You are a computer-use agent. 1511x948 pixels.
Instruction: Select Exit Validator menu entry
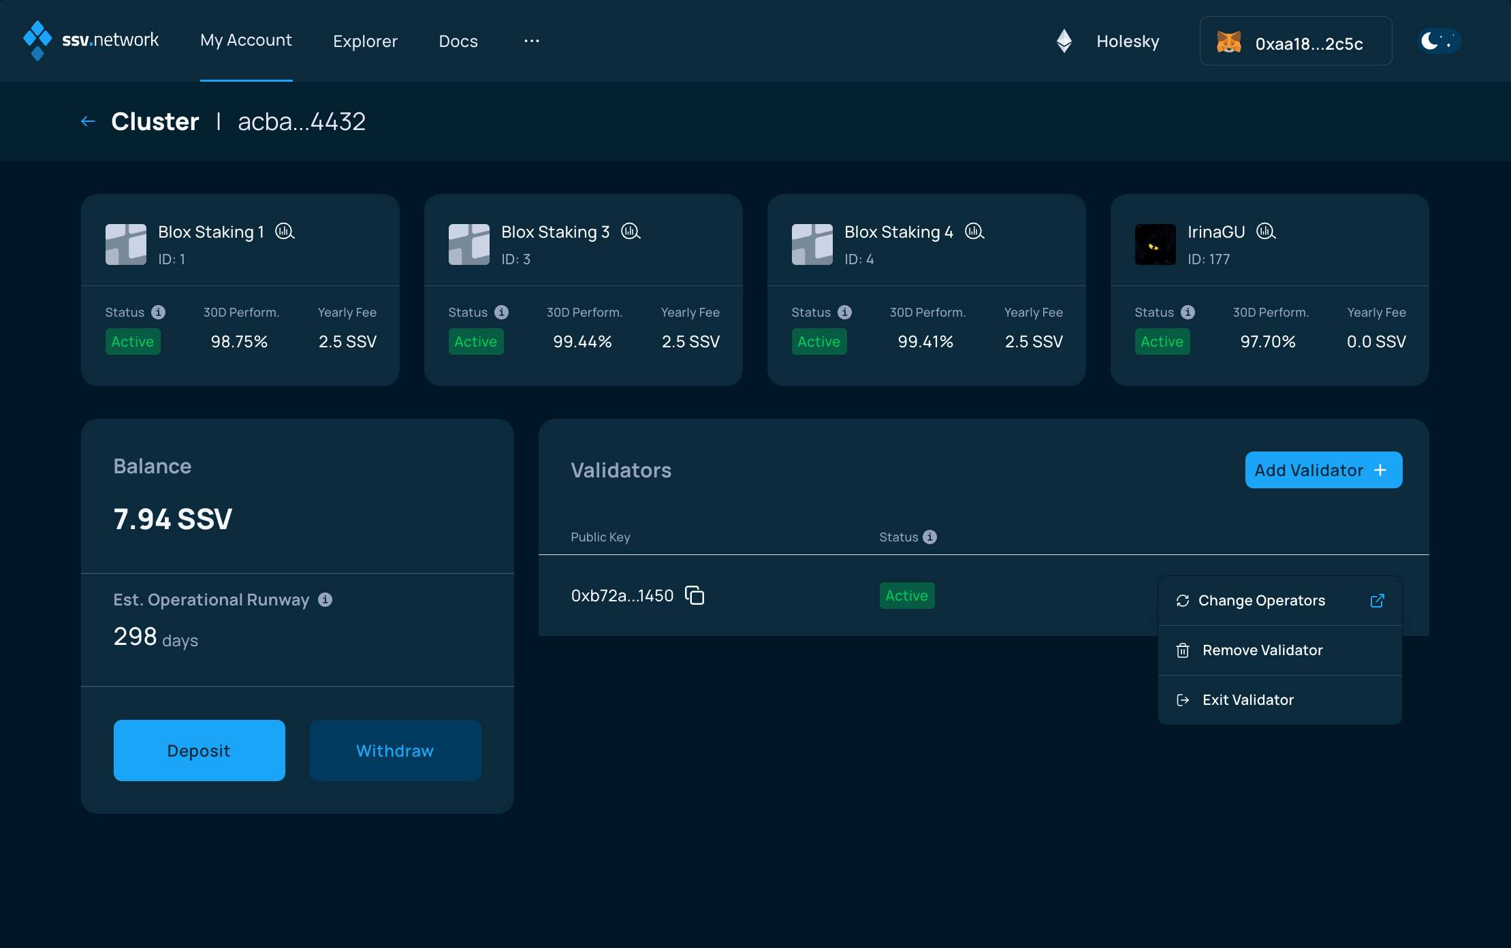click(x=1280, y=700)
